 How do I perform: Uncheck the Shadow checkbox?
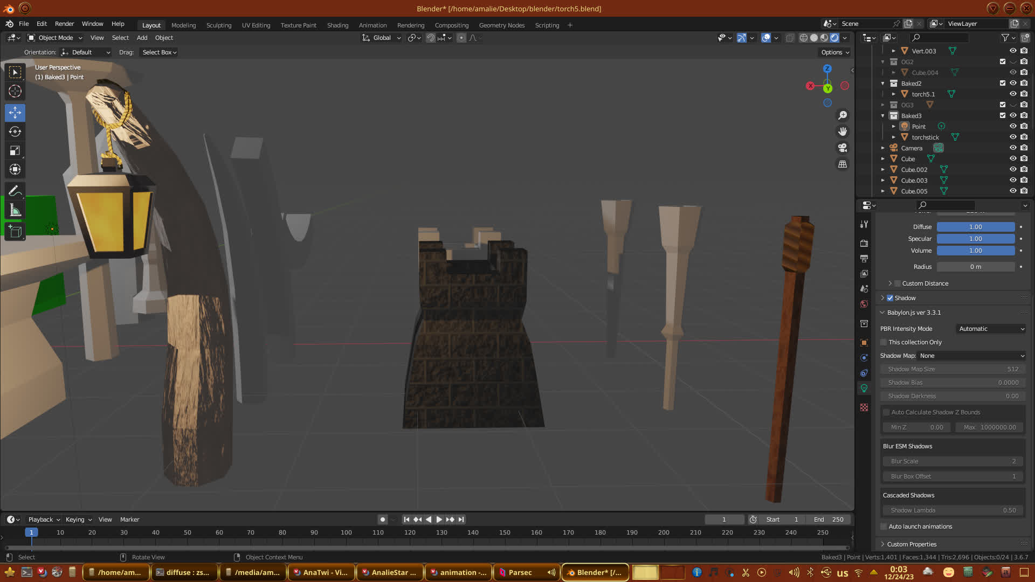pos(890,298)
